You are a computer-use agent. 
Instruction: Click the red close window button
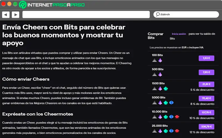(3, 4)
